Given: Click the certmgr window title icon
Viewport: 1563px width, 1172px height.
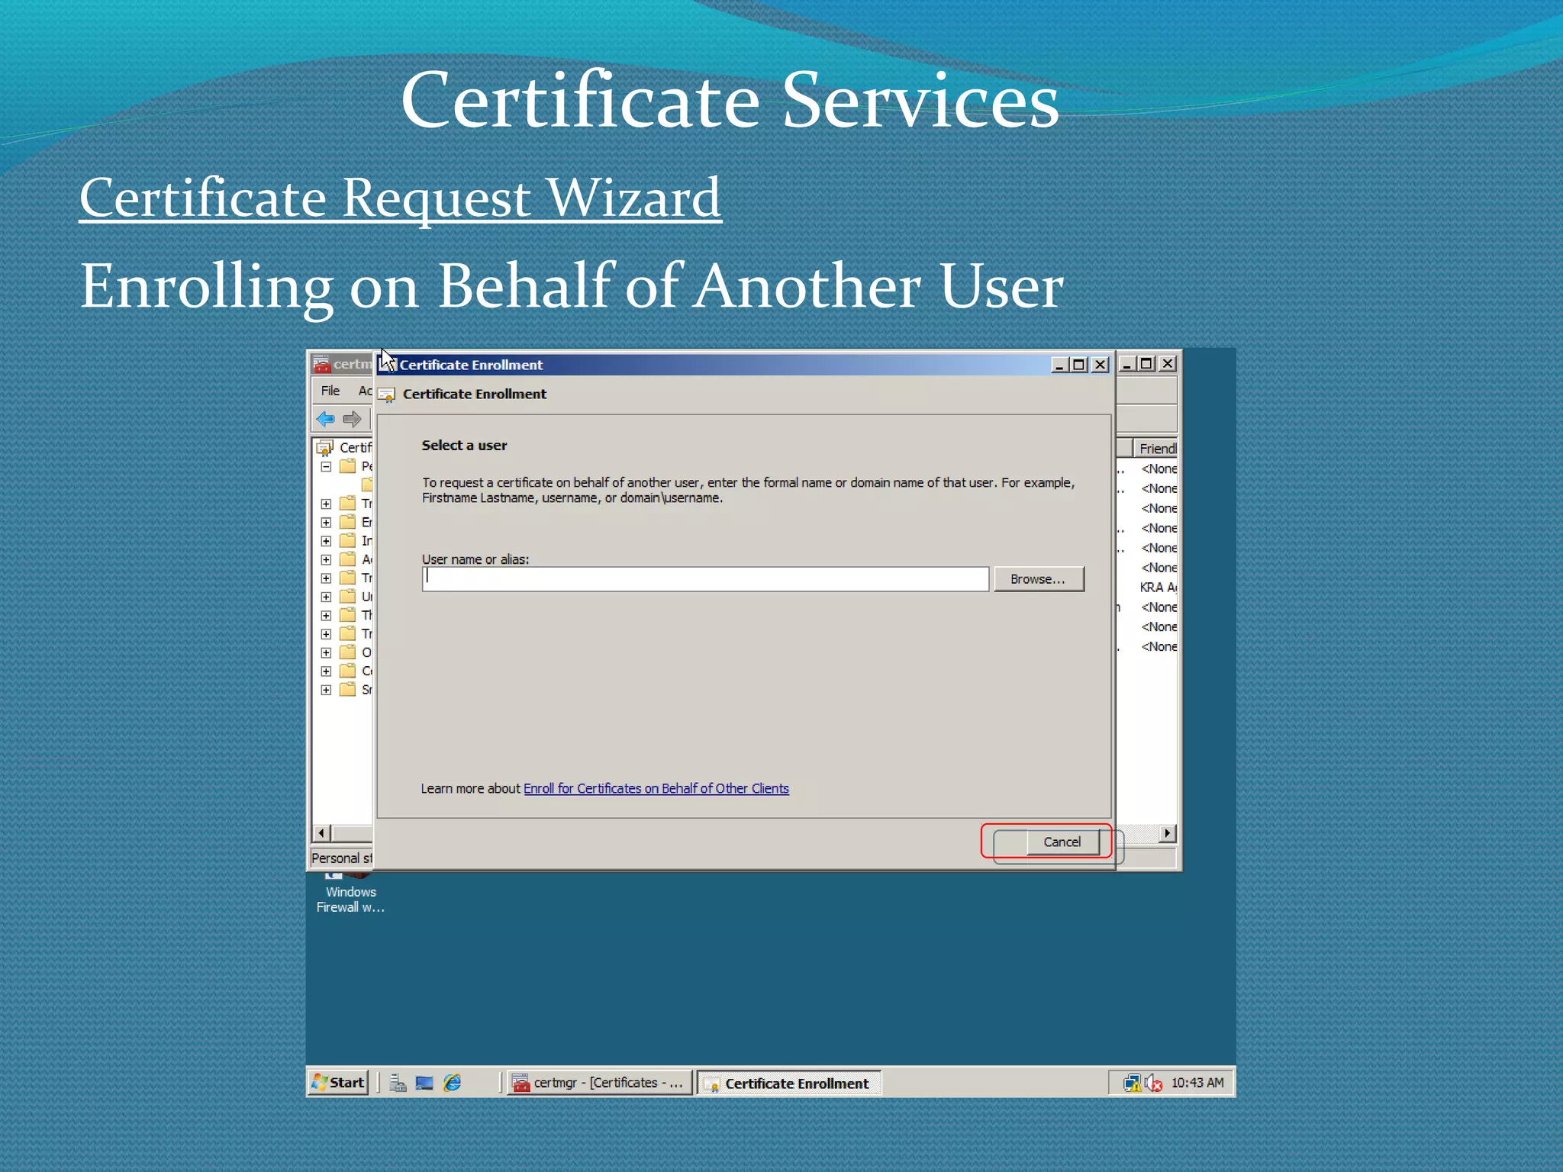Looking at the screenshot, I should pos(322,364).
